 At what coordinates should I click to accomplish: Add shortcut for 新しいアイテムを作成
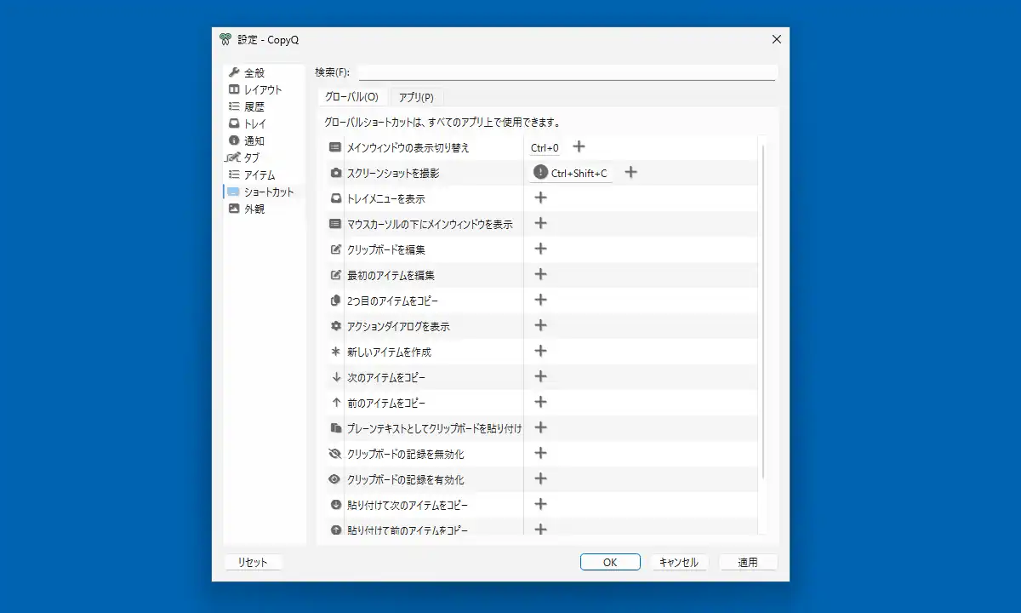[x=540, y=352]
